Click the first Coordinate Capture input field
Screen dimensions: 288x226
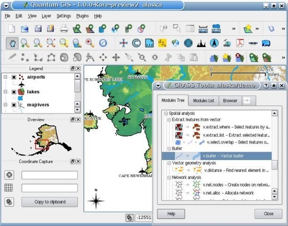(x=49, y=175)
